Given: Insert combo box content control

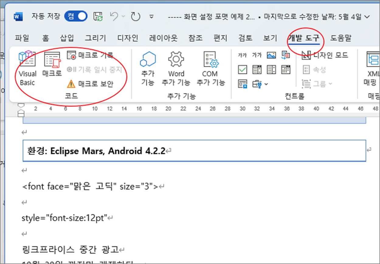Looking at the screenshot, I should point(257,70).
